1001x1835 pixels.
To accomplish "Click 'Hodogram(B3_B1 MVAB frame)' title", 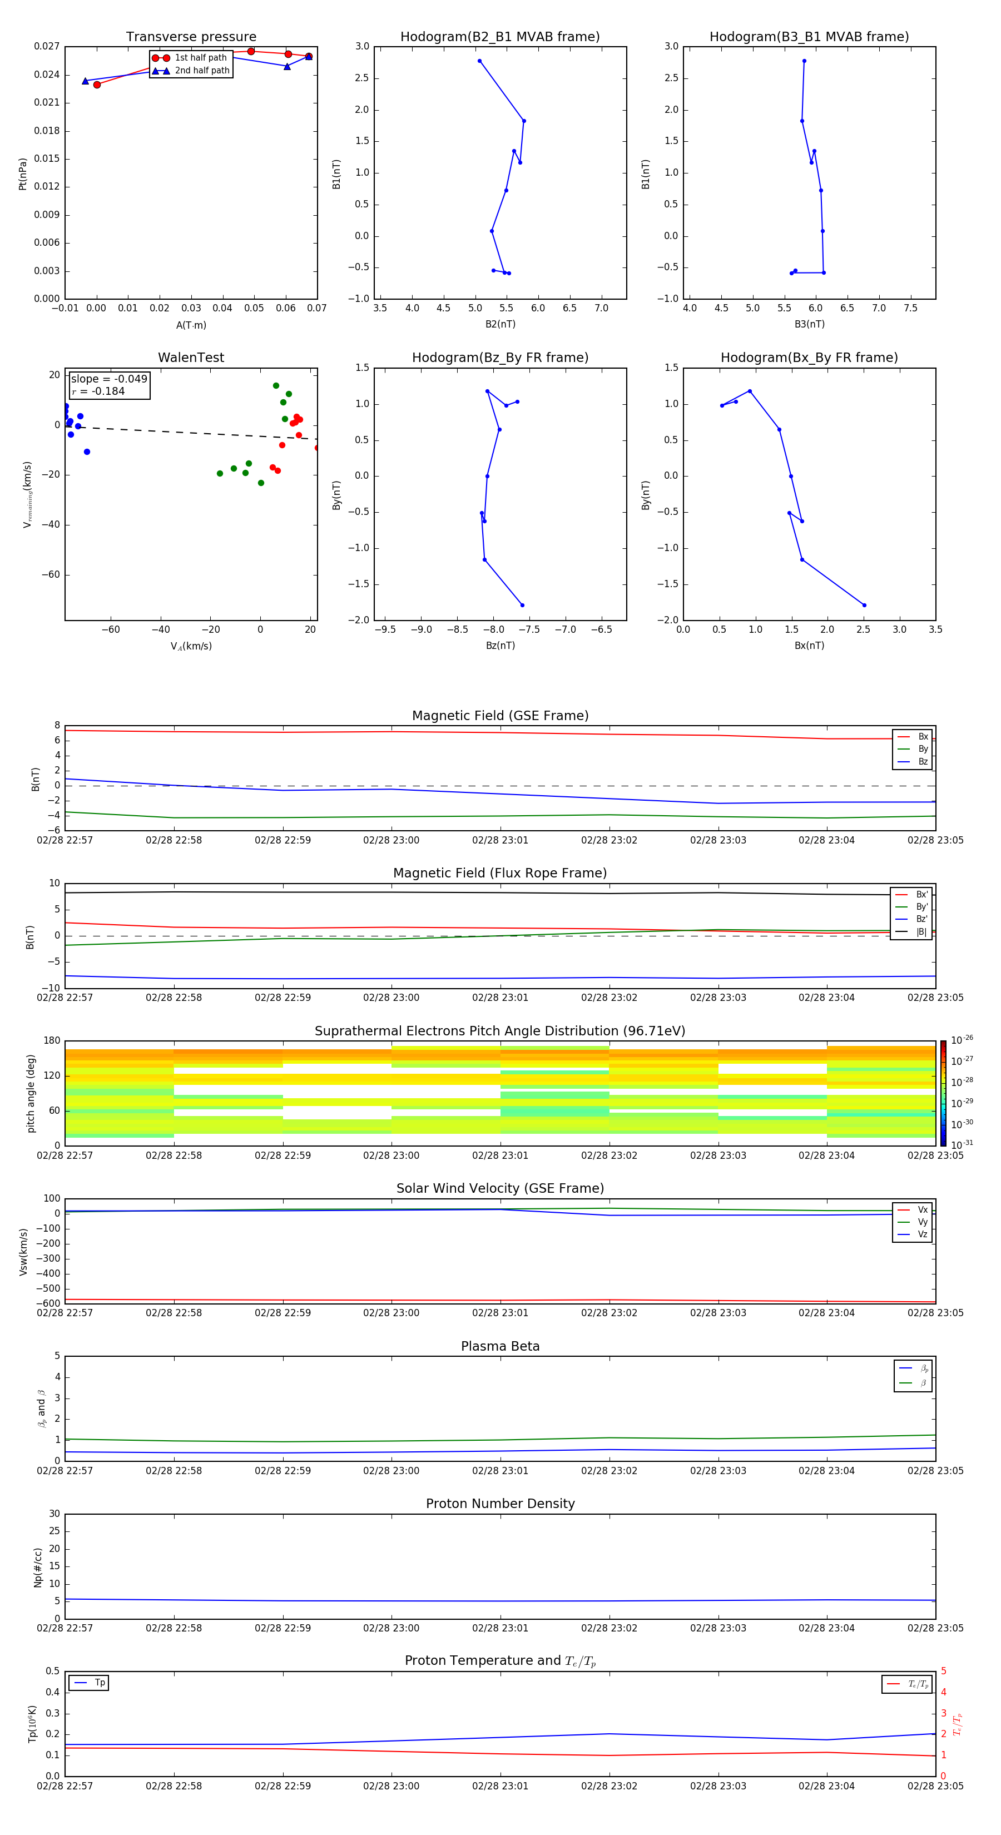I will point(809,37).
